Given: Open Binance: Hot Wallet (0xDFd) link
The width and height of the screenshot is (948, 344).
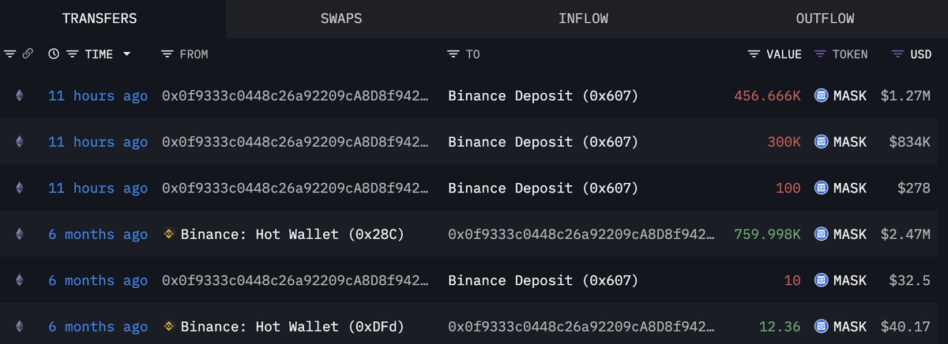Looking at the screenshot, I should (292, 327).
